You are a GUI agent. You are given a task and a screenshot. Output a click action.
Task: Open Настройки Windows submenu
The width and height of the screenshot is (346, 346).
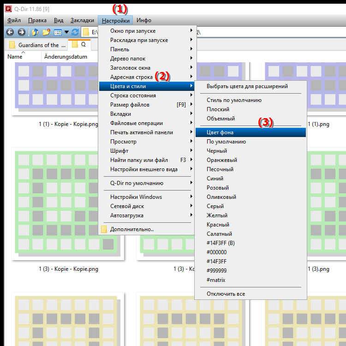pos(147,197)
